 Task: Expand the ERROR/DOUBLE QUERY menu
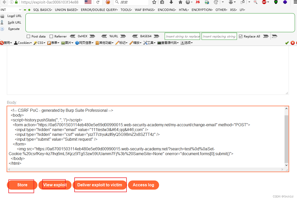99,10
